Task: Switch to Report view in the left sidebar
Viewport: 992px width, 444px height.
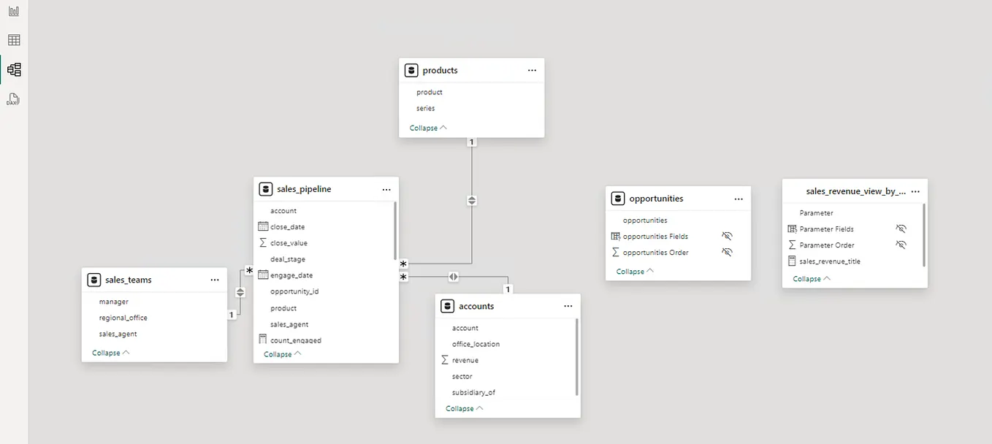Action: 13,10
